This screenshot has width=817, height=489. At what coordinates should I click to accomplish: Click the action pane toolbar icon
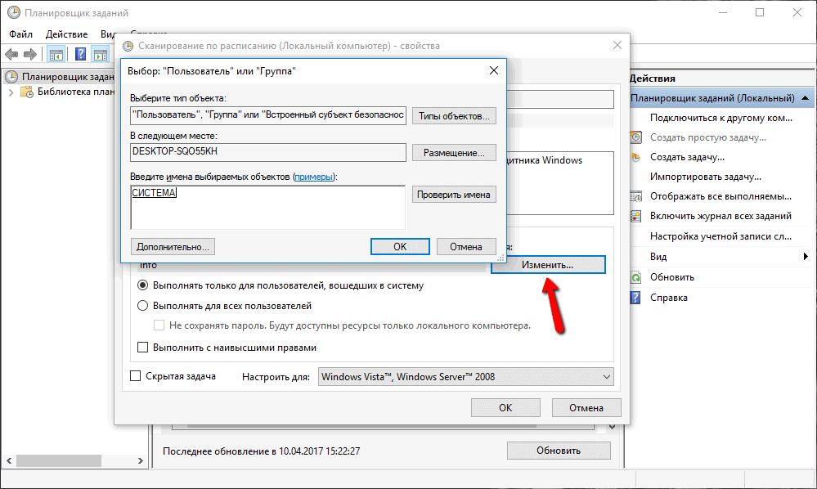coord(100,54)
